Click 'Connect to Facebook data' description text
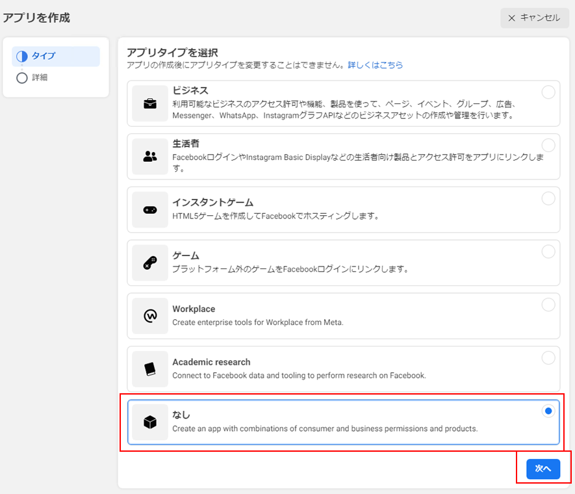The width and height of the screenshot is (575, 494). point(300,376)
